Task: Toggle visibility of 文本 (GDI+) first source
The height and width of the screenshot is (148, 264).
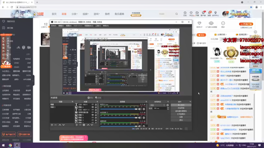Action: click(x=93, y=104)
